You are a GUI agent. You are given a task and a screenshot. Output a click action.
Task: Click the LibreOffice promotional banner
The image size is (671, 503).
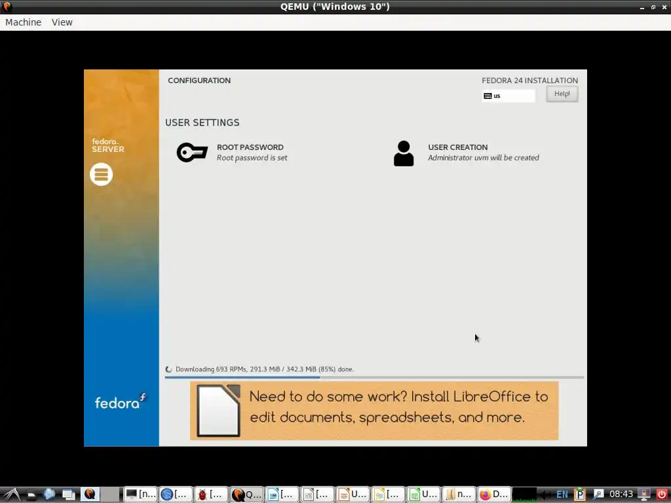[374, 411]
